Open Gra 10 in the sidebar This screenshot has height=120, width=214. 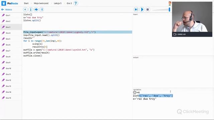tap(11, 68)
